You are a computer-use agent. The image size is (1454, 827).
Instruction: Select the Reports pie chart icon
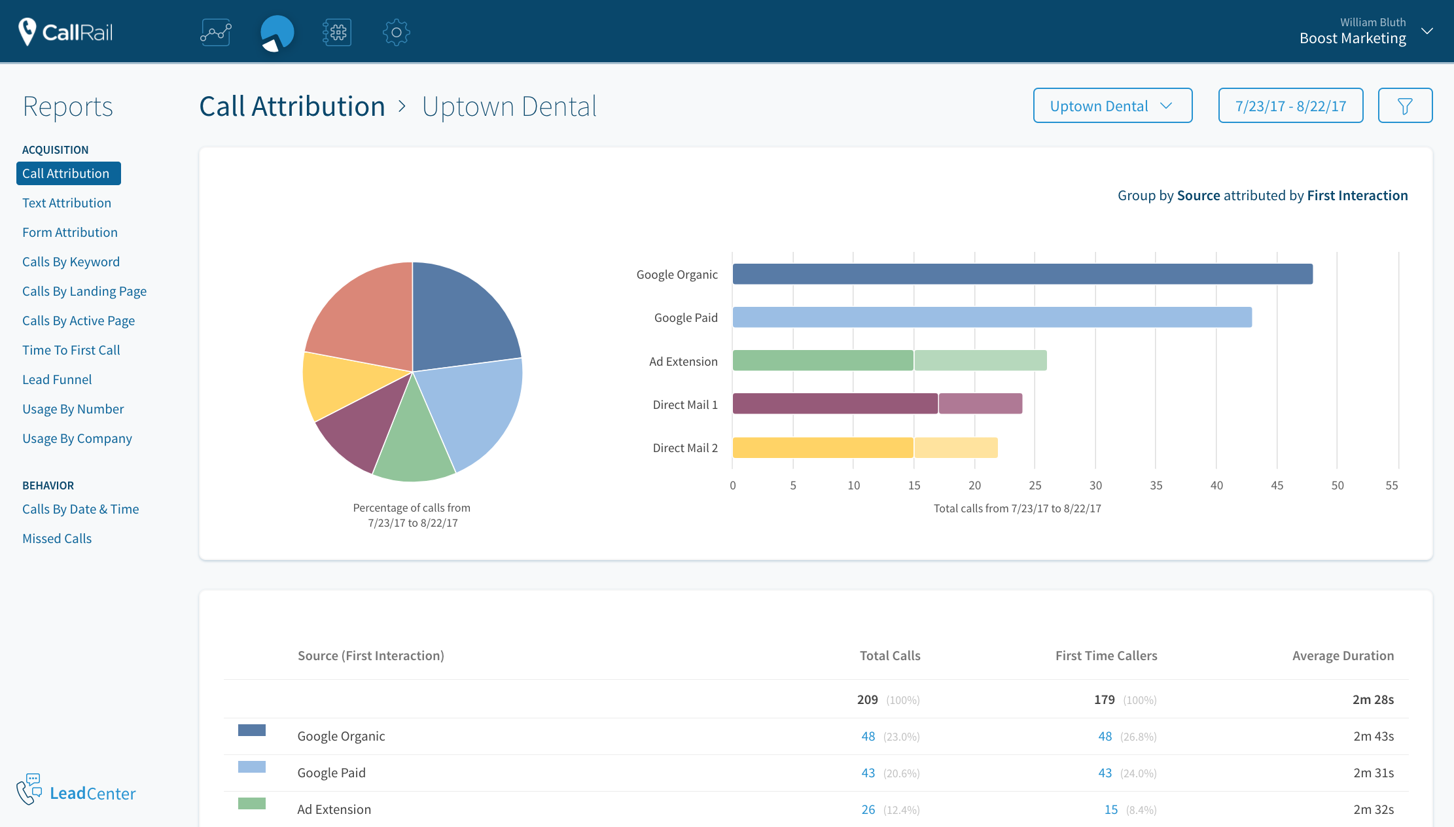coord(277,33)
